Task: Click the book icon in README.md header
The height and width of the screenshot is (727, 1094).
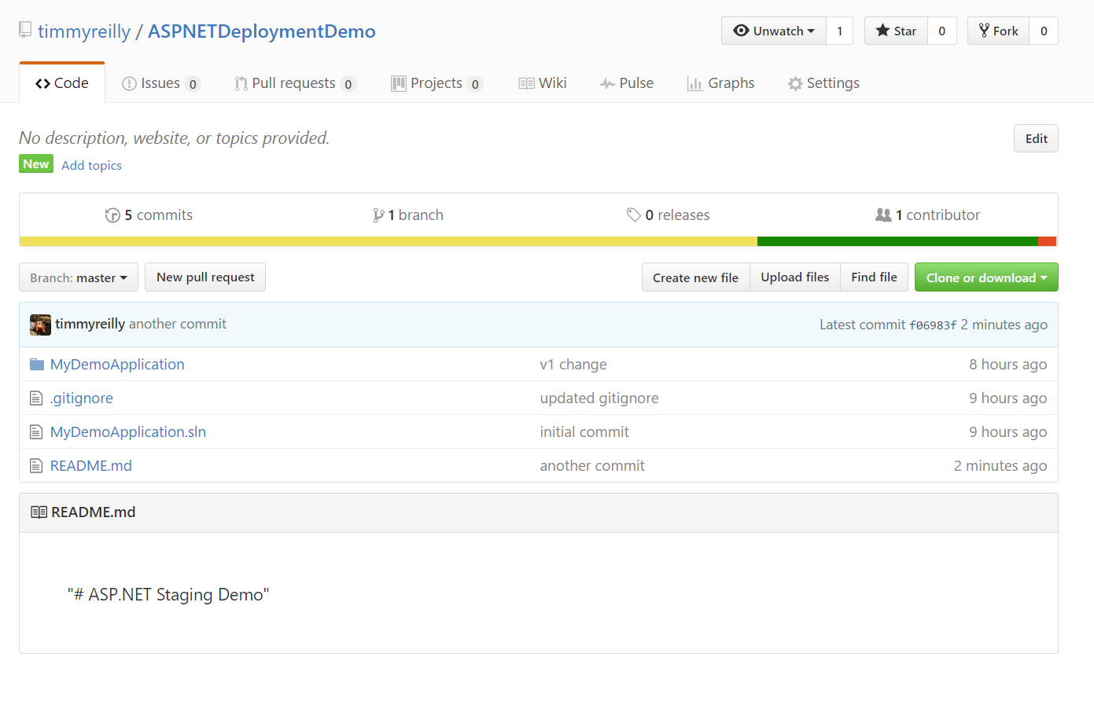Action: (x=39, y=512)
